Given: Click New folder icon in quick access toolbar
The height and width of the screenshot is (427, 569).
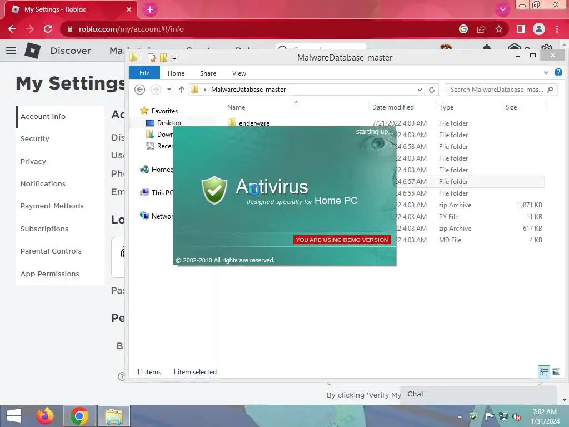Looking at the screenshot, I should click(x=164, y=58).
